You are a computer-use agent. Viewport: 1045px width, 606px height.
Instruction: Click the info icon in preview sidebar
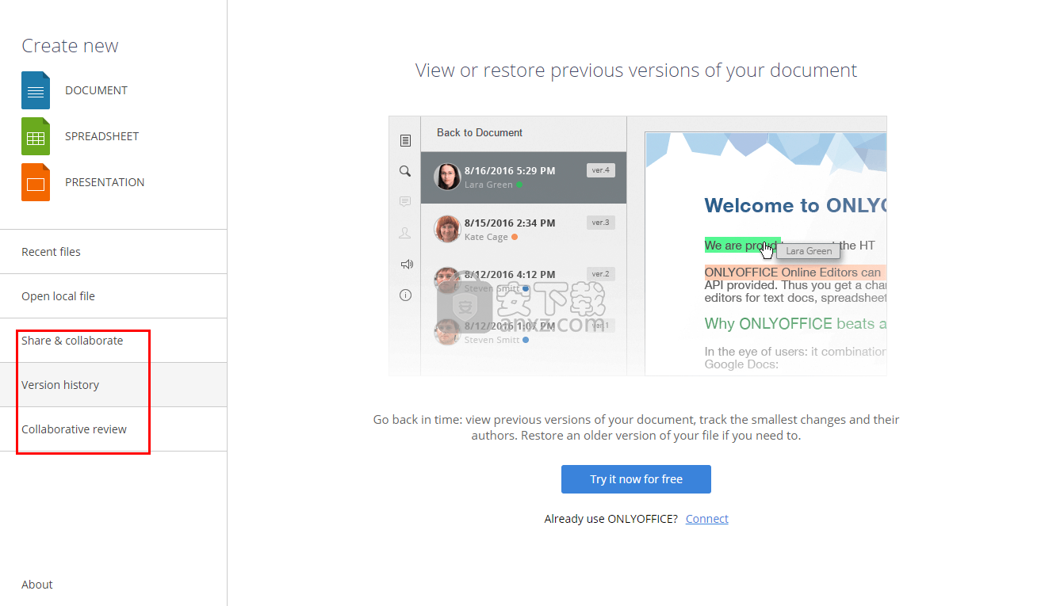pos(405,295)
